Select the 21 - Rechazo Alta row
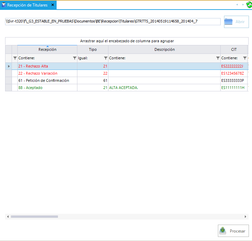 coord(127,66)
